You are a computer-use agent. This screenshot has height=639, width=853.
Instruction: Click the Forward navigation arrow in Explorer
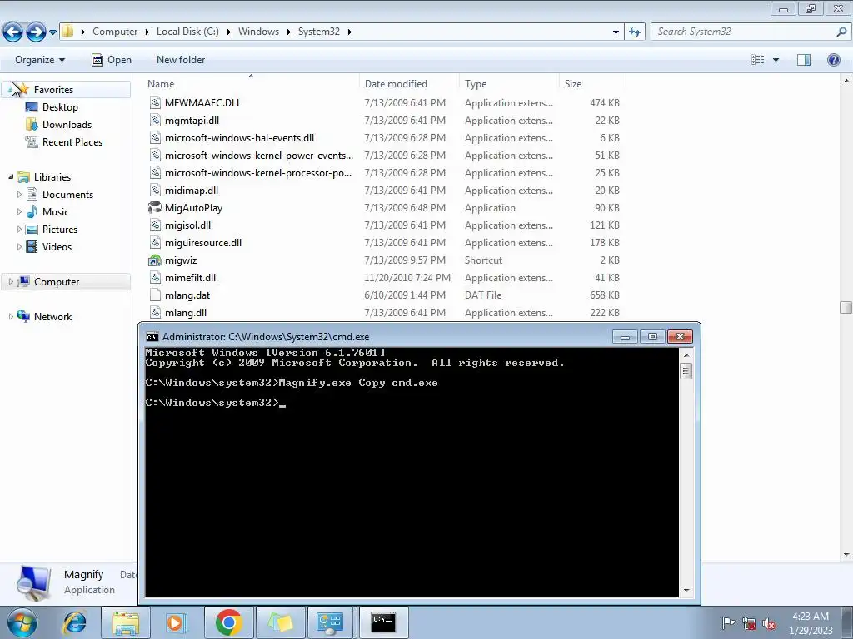(36, 32)
